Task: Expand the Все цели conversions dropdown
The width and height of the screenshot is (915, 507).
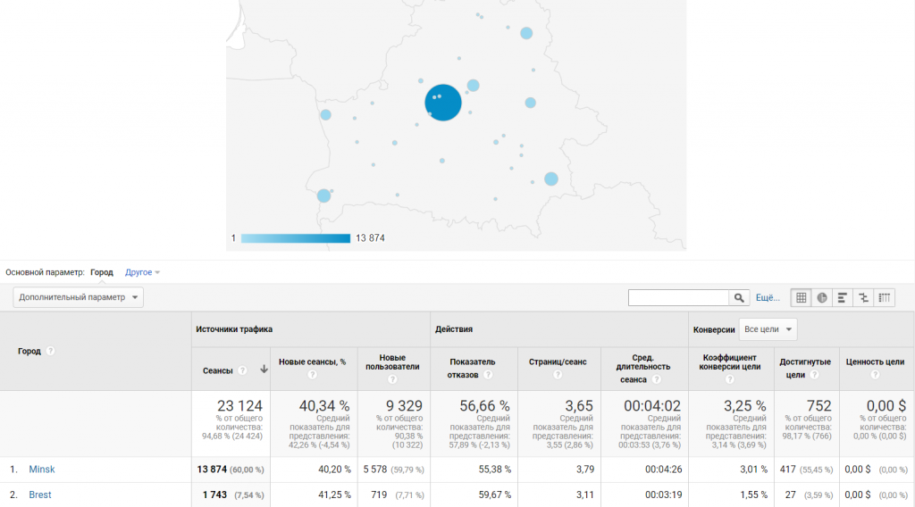Action: coord(768,329)
